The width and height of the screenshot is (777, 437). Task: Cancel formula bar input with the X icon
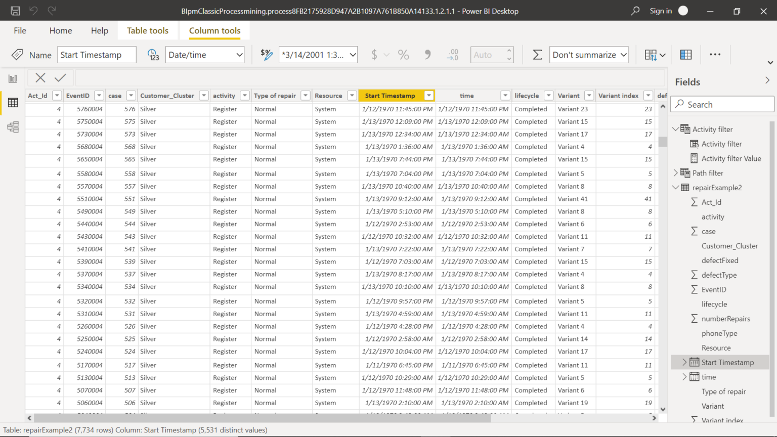click(40, 77)
